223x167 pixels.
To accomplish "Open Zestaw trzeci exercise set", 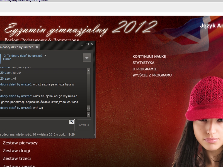I will [x=17, y=158].
